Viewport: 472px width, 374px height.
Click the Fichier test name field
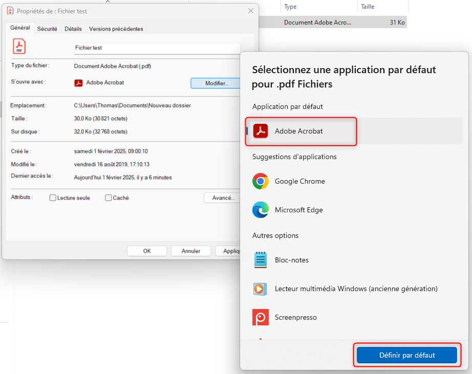157,48
